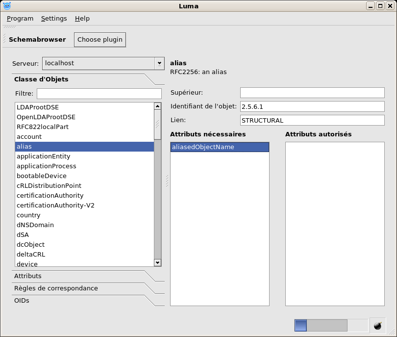Click the Classe d'Objets tab header
The width and height of the screenshot is (397, 337).
coord(41,79)
